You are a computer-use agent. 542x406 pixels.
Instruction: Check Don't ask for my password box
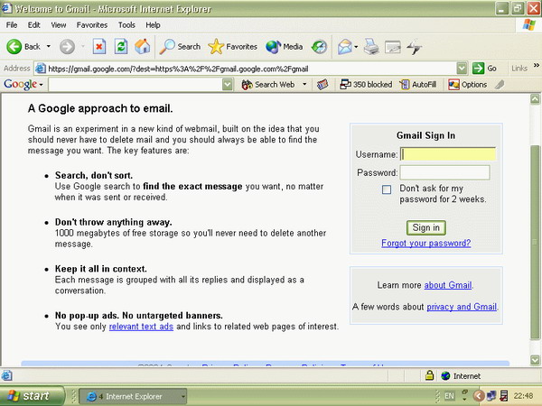[387, 189]
